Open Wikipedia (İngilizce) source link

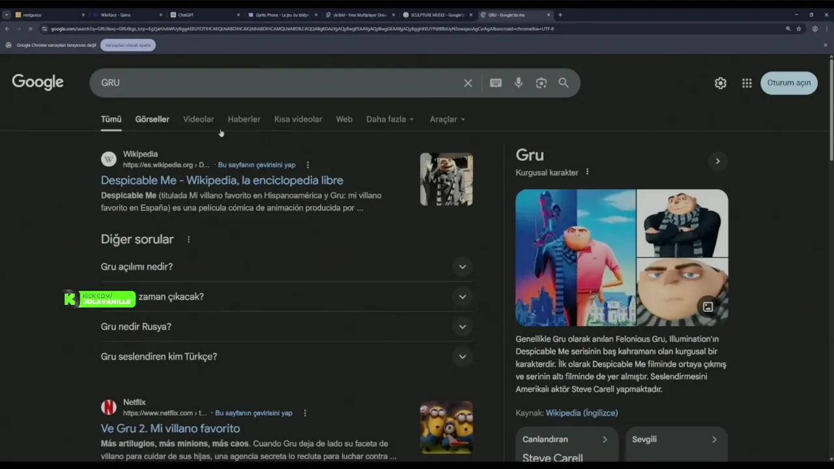click(x=582, y=413)
